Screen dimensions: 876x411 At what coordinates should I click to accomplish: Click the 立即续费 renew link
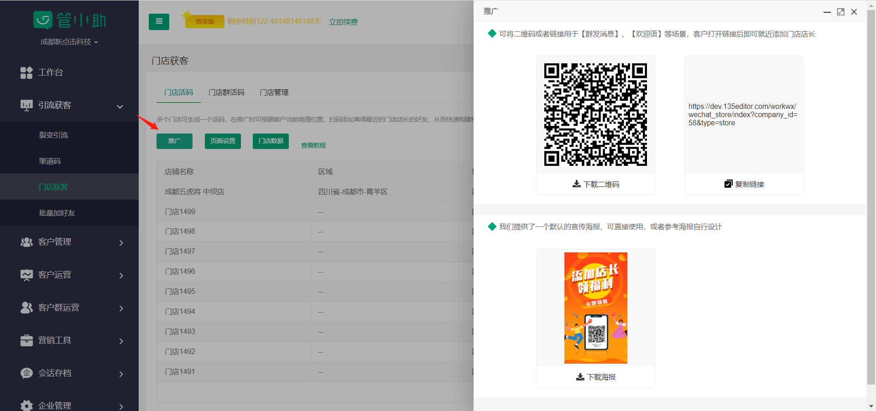[x=344, y=22]
